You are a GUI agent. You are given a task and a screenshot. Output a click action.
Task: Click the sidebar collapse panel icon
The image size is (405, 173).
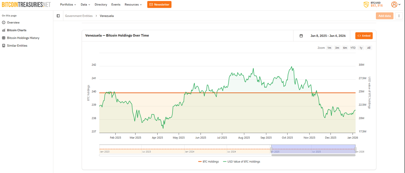(x=58, y=16)
